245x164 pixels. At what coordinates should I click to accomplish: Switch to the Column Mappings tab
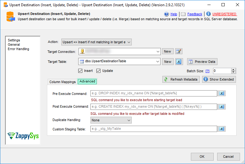[x=63, y=82]
